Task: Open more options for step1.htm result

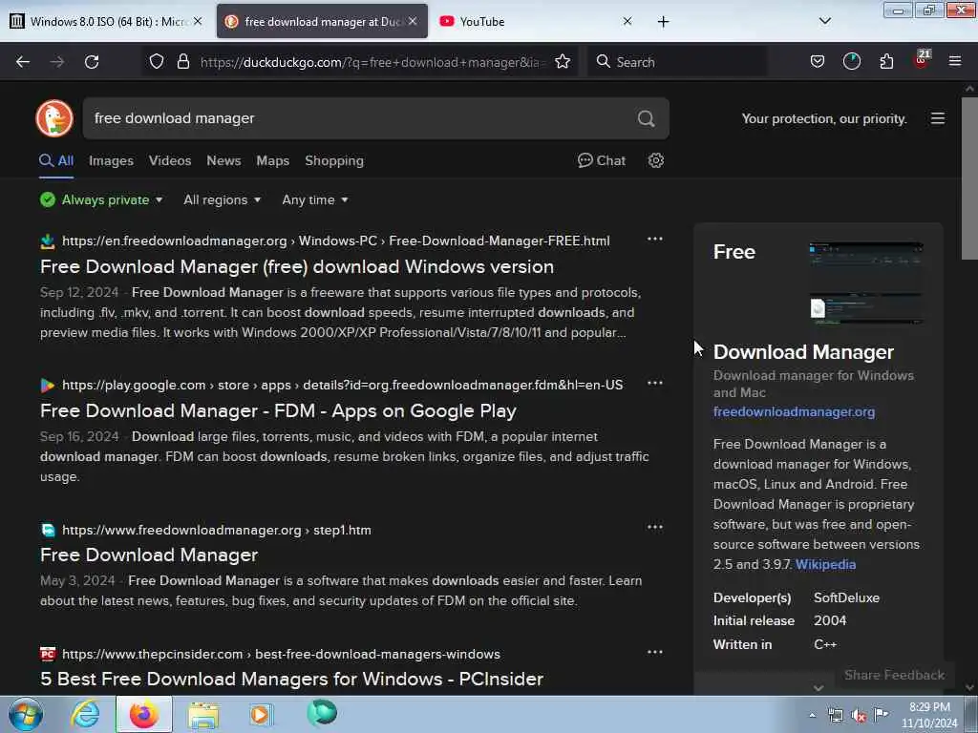Action: (x=655, y=527)
